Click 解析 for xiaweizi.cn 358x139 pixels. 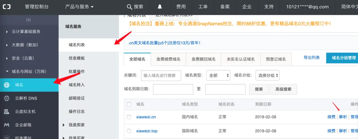click(x=343, y=117)
